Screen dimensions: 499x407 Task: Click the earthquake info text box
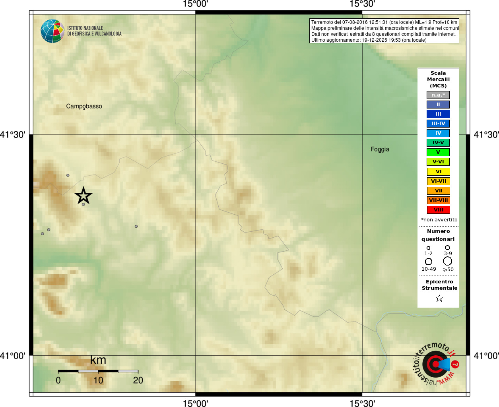click(x=384, y=31)
